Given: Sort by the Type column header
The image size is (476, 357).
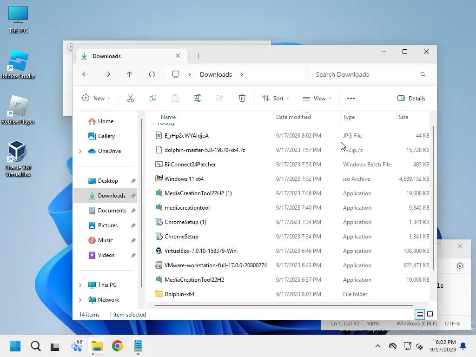Looking at the screenshot, I should point(349,117).
